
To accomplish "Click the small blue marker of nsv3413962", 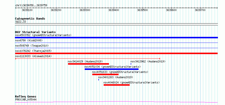I will pyautogui.click(x=131, y=64).
